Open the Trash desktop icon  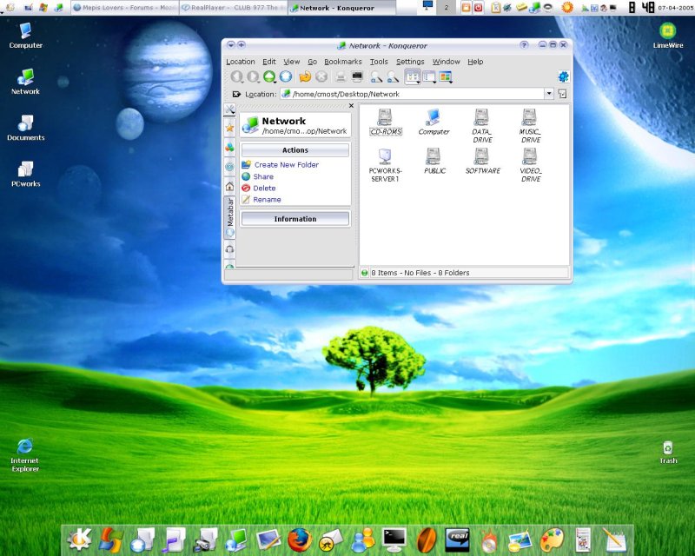668,453
